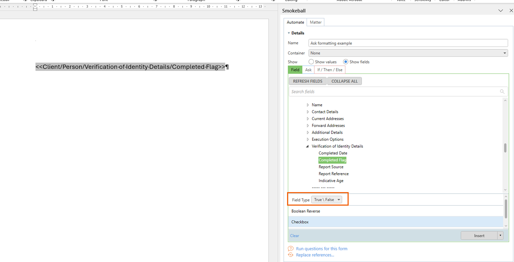Click the REFRESH FIELDS button
Image resolution: width=514 pixels, height=262 pixels.
pyautogui.click(x=308, y=81)
